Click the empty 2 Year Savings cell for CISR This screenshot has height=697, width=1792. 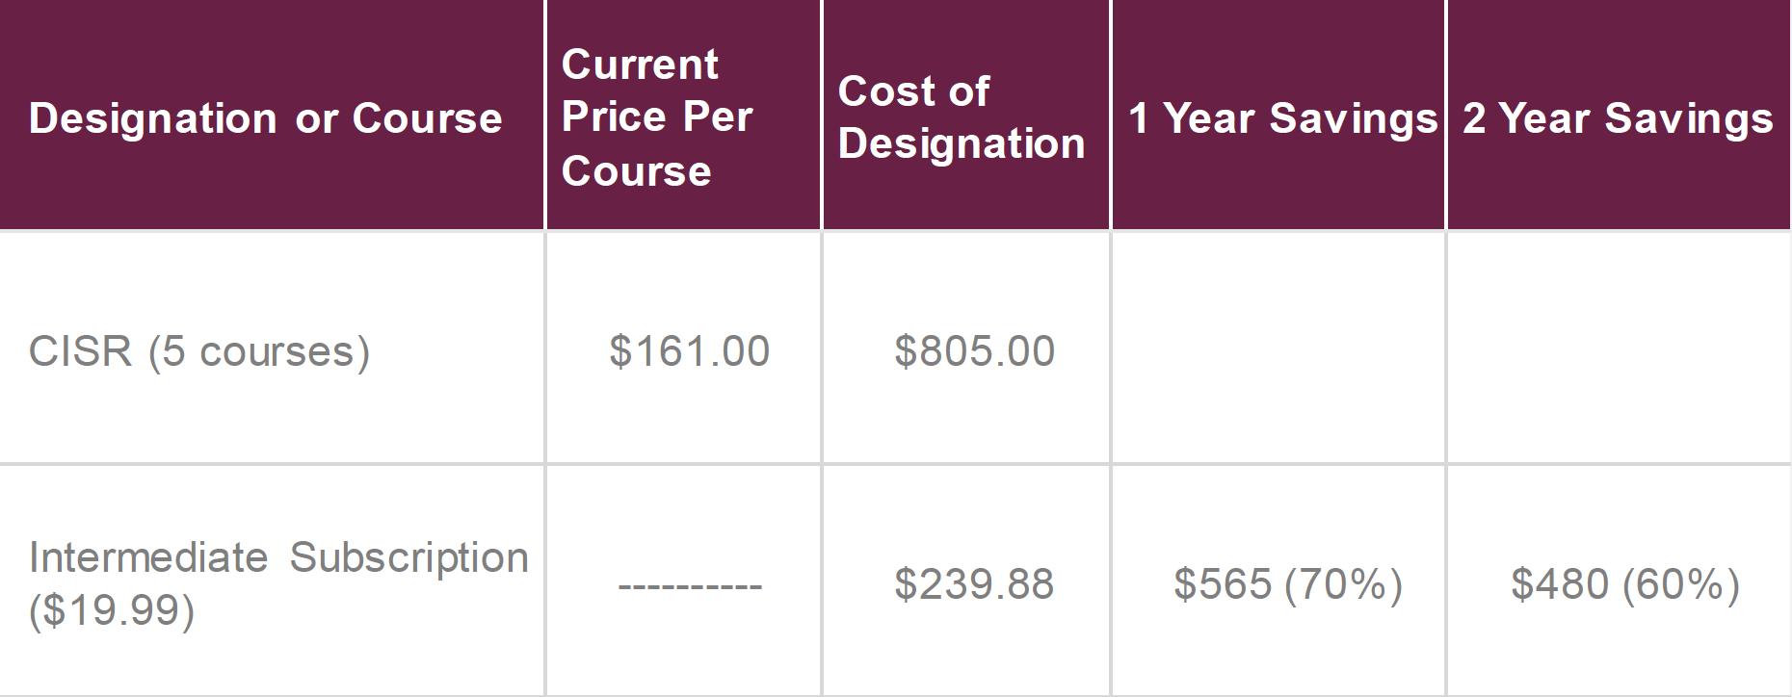point(1620,348)
